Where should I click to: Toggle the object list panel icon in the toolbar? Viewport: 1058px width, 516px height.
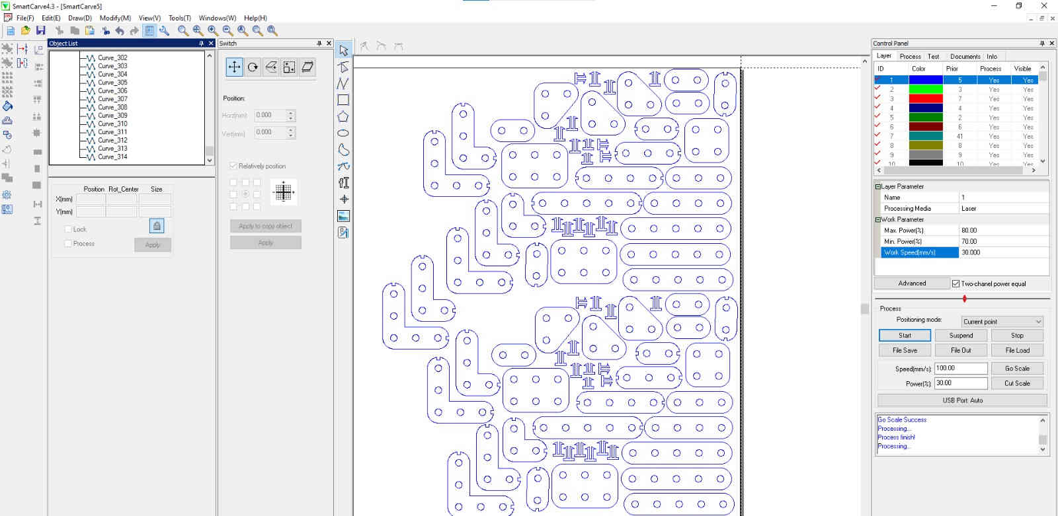pyautogui.click(x=149, y=30)
